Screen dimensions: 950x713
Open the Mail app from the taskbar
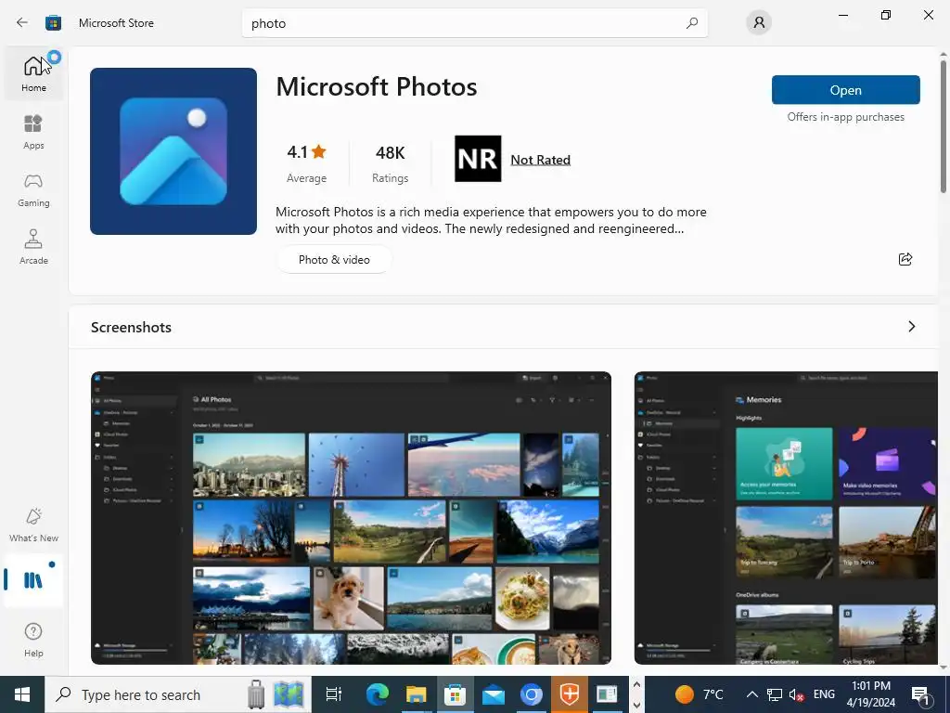click(x=494, y=694)
